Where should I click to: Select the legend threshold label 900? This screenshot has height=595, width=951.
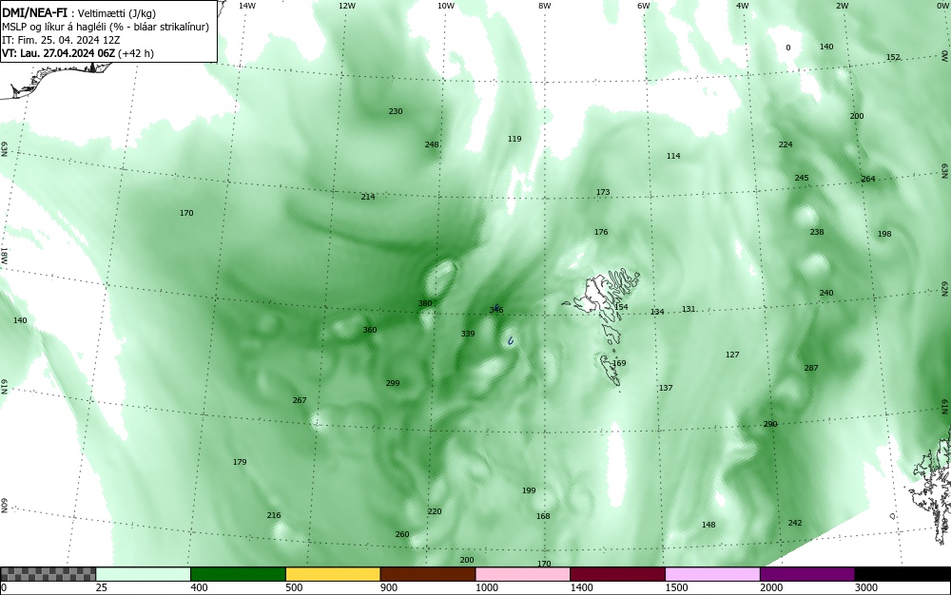[389, 587]
